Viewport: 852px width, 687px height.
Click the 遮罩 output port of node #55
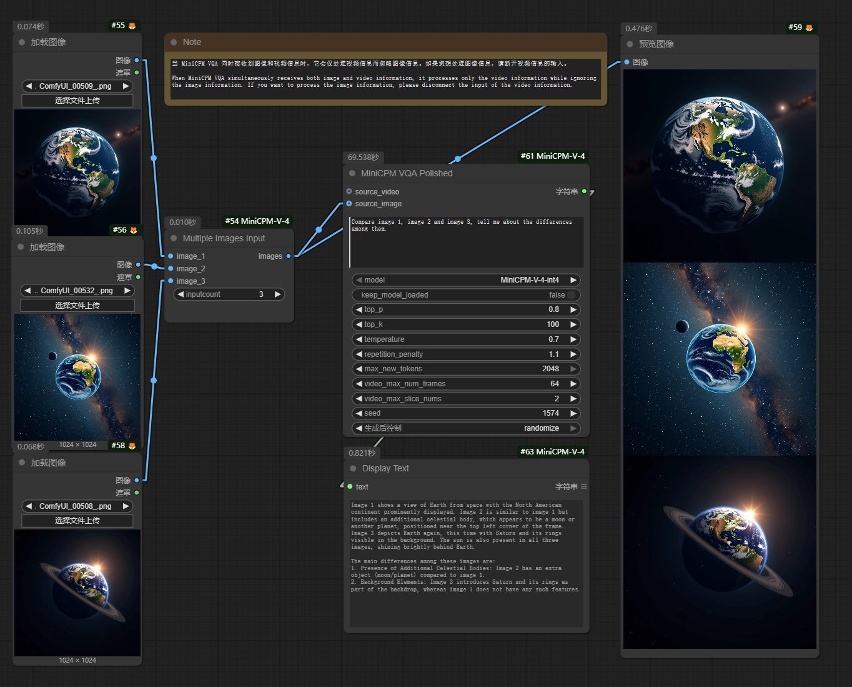[137, 73]
